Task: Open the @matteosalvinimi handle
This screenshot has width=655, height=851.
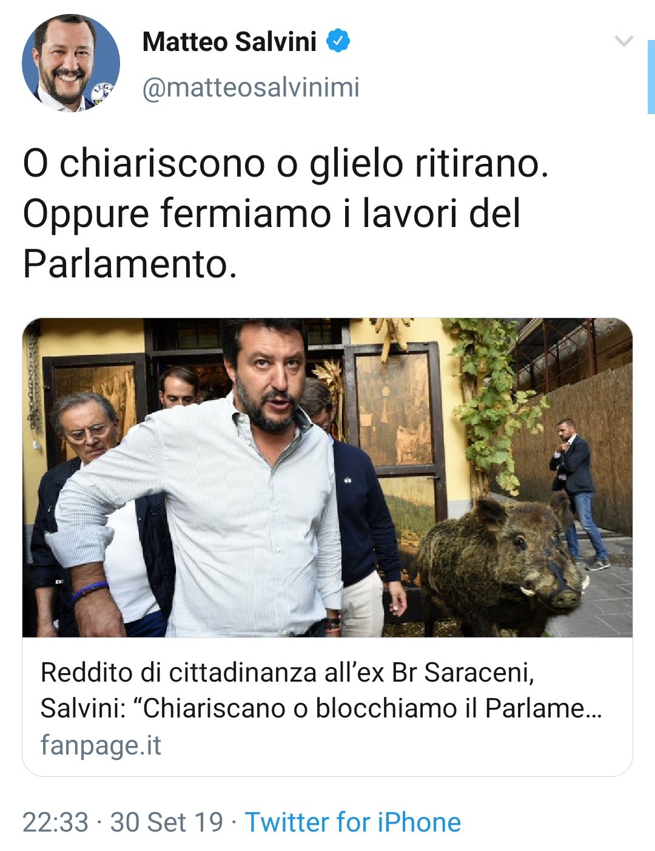Action: [x=250, y=87]
